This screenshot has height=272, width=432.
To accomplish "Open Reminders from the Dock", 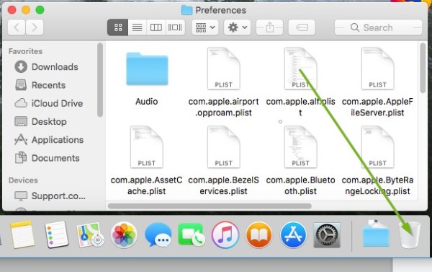I will pyautogui.click(x=56, y=234).
